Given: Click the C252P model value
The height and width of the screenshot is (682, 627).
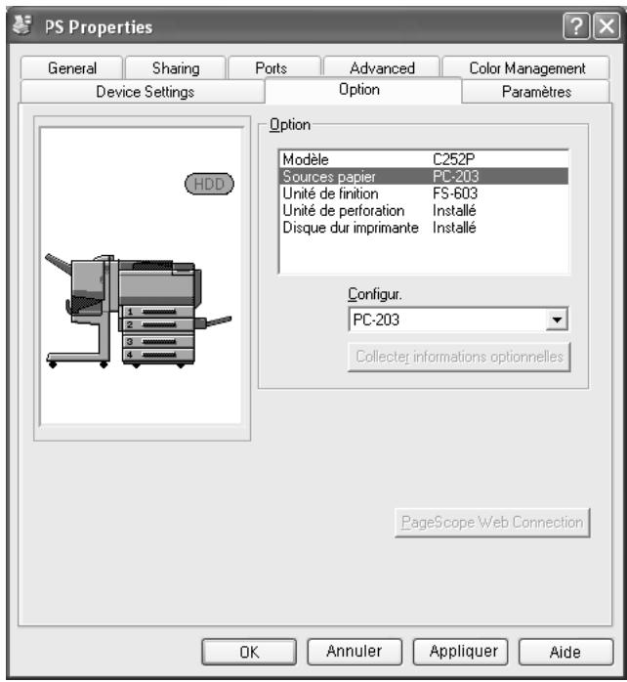Looking at the screenshot, I should point(453,159).
